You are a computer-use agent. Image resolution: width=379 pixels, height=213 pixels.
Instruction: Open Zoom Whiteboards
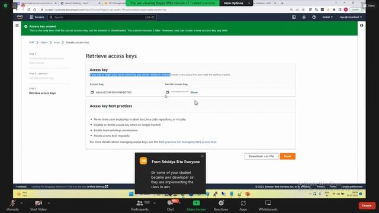pos(268,205)
